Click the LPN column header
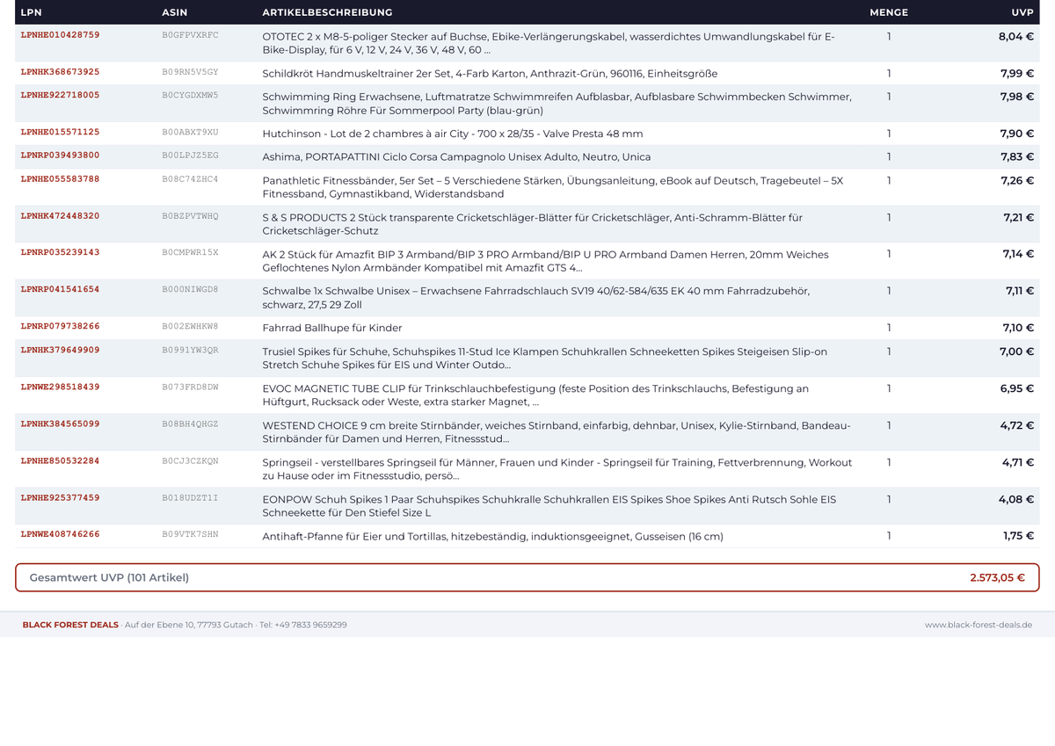The height and width of the screenshot is (746, 1055). [31, 12]
